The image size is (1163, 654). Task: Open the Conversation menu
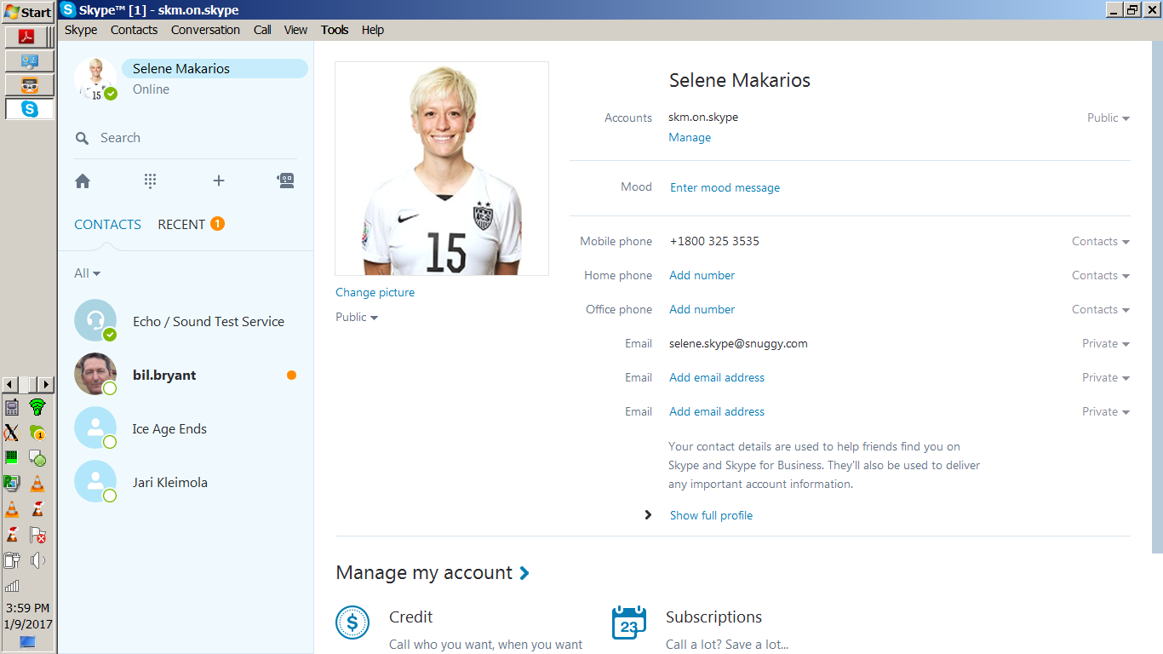tap(205, 30)
